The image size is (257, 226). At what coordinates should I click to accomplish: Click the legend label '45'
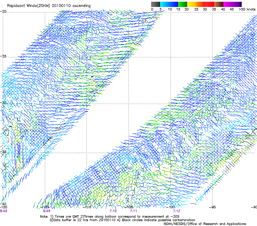click(232, 9)
